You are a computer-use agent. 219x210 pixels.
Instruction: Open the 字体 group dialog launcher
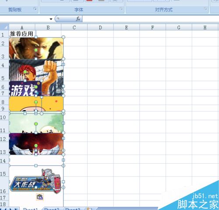[x=121, y=9]
